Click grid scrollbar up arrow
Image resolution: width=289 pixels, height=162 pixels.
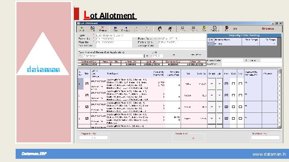click(279, 70)
